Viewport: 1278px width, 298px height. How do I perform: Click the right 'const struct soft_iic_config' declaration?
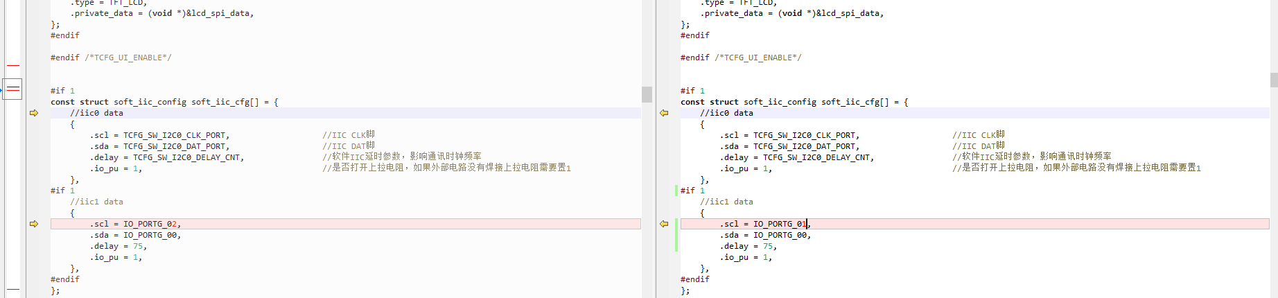pos(794,102)
